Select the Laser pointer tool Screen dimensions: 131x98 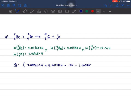pos(74,11)
